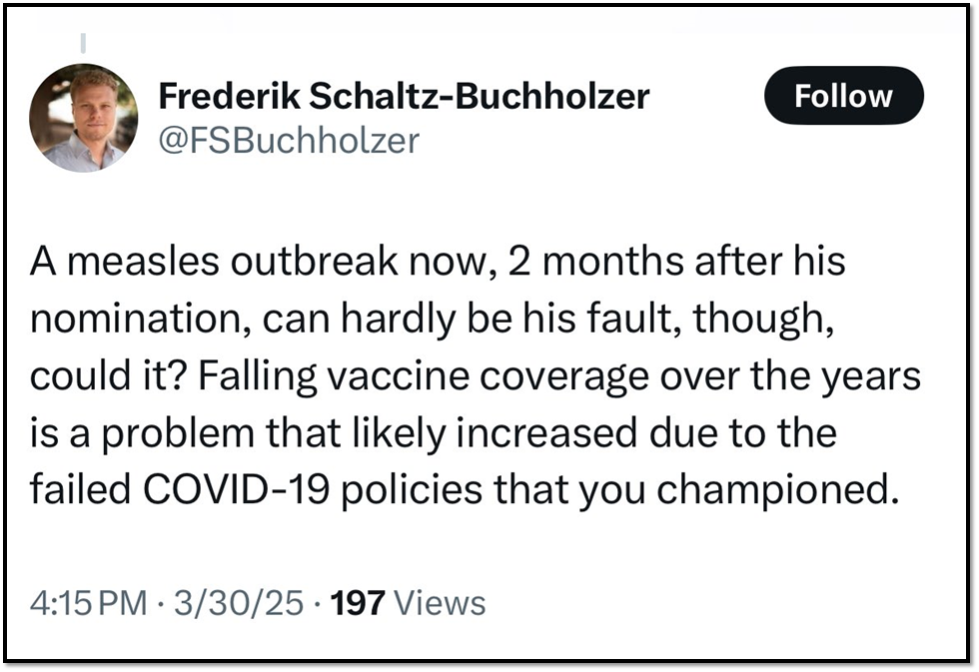Click the Follow button
This screenshot has height=672, width=979.
click(x=843, y=96)
